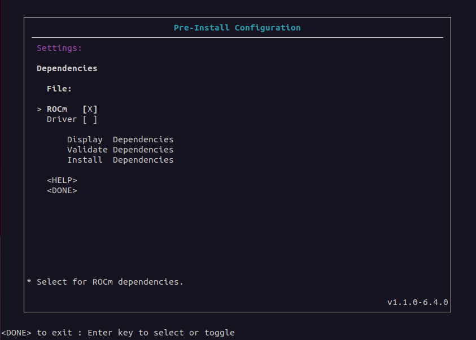This screenshot has width=476, height=340.
Task: Select the Driver menu row label
Action: 62,119
